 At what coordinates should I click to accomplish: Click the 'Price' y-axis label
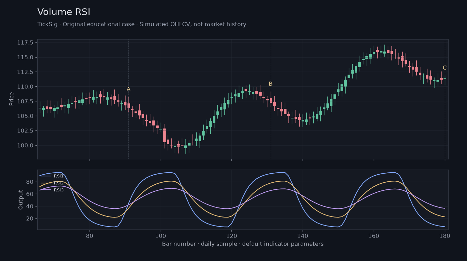tap(12, 99)
